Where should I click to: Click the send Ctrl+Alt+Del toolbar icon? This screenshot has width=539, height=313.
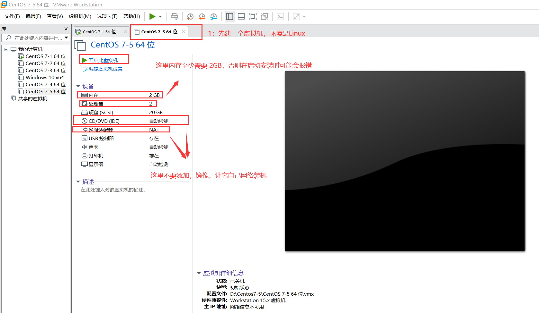coord(174,16)
